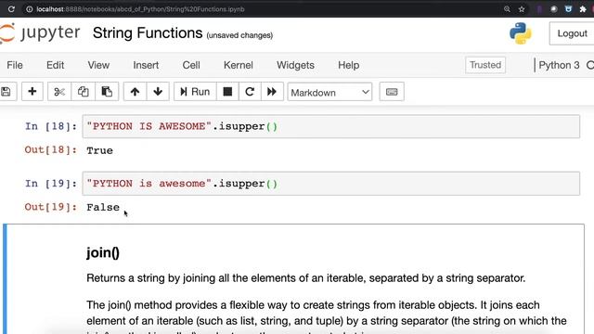This screenshot has height=334, width=594.
Task: Click the 'The join() method provides' paragraph
Action: pyautogui.click(x=327, y=317)
